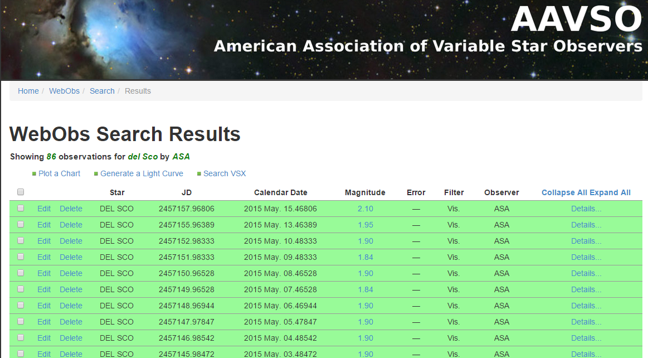Delete the observation of May 04.48542
Viewport: 648px width, 358px height.
[x=71, y=338]
